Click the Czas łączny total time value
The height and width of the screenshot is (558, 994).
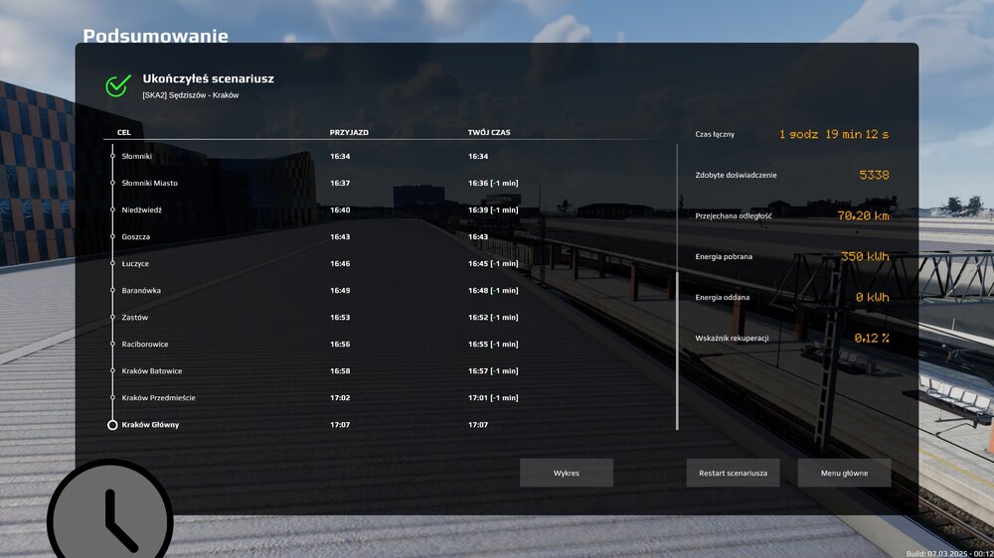coord(833,134)
